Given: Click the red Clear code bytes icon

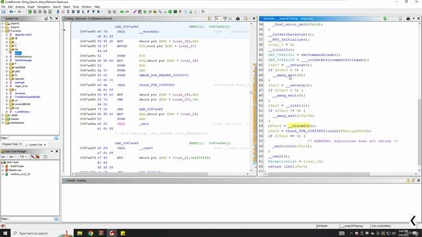Looking at the screenshot, I should (63, 12).
